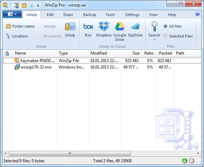Click the lock icon column header
The height and width of the screenshot is (167, 204).
[x=7, y=53]
